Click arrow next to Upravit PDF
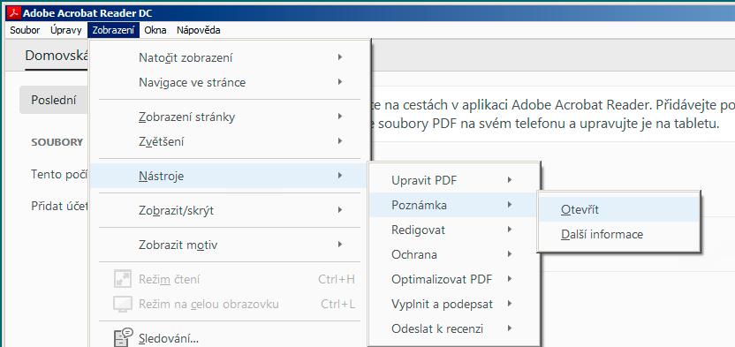 click(510, 180)
